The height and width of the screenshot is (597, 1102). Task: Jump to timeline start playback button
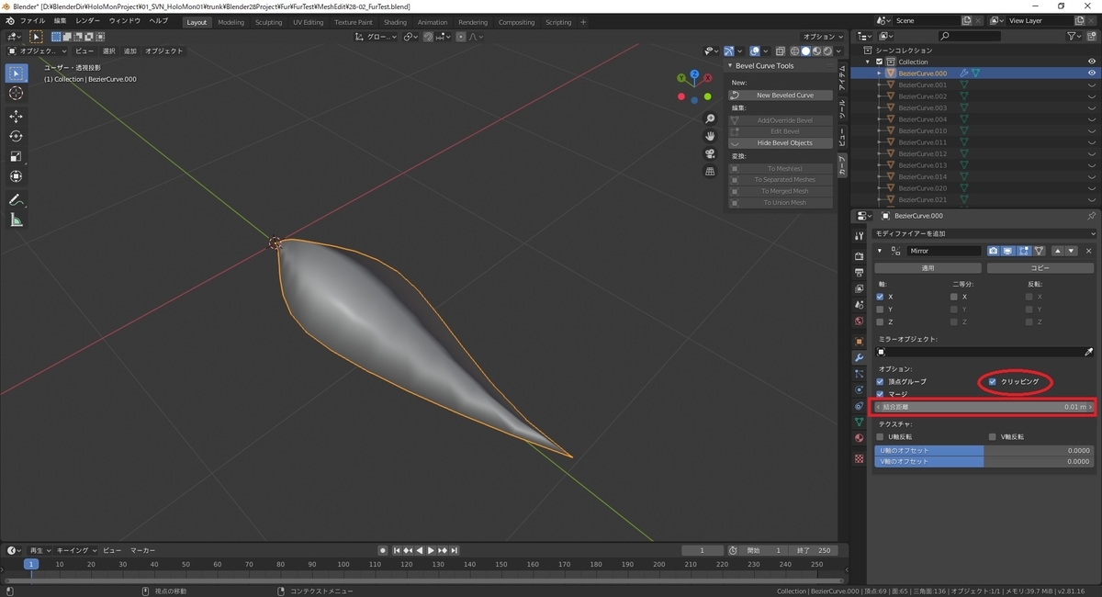click(x=397, y=550)
